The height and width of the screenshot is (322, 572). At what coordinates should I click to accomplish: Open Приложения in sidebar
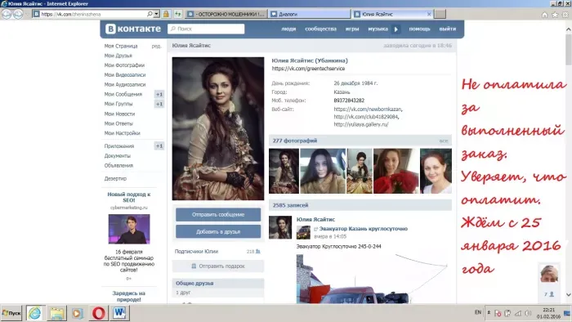tap(119, 145)
